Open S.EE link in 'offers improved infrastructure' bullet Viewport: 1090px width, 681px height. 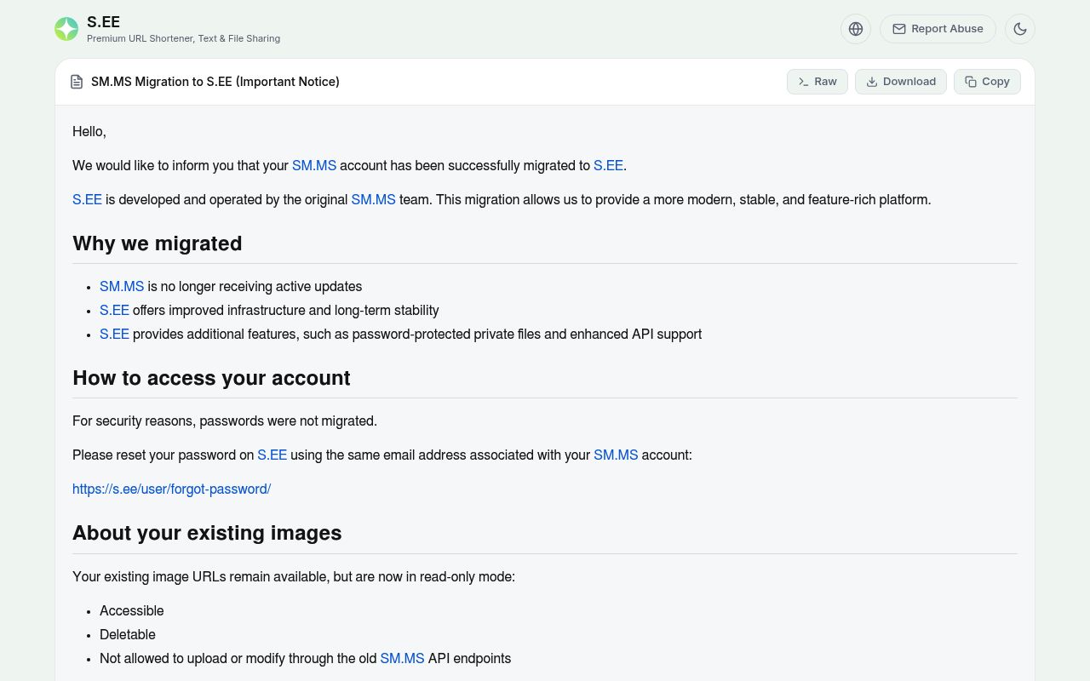(x=114, y=311)
